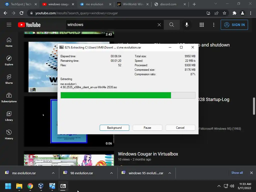Open File Explorer from the taskbar

(x=19, y=186)
